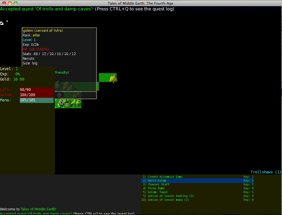Select the Create Alchemist Gems hotkey entry
The height and width of the screenshot is (215, 282).
197,177
